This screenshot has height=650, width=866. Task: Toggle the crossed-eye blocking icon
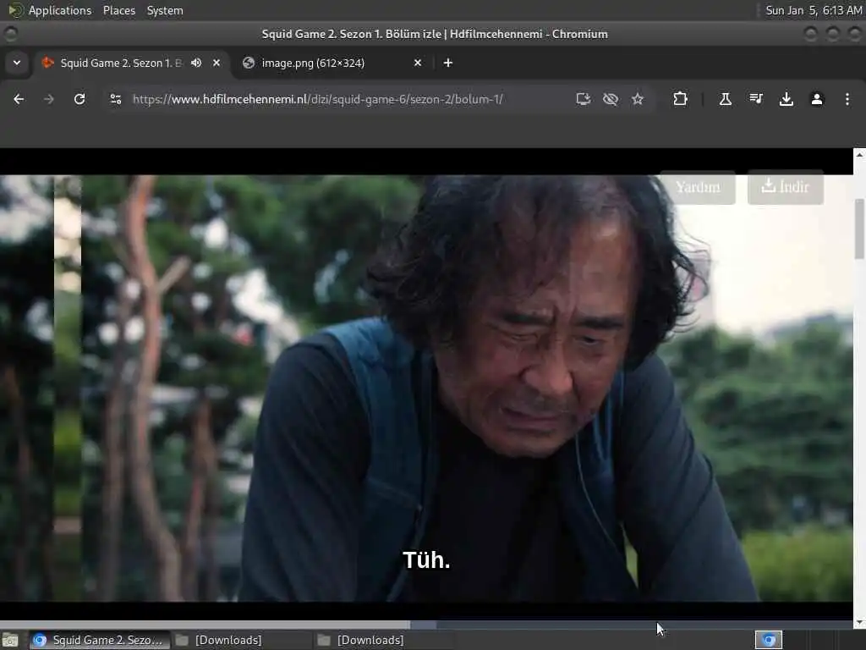point(611,99)
